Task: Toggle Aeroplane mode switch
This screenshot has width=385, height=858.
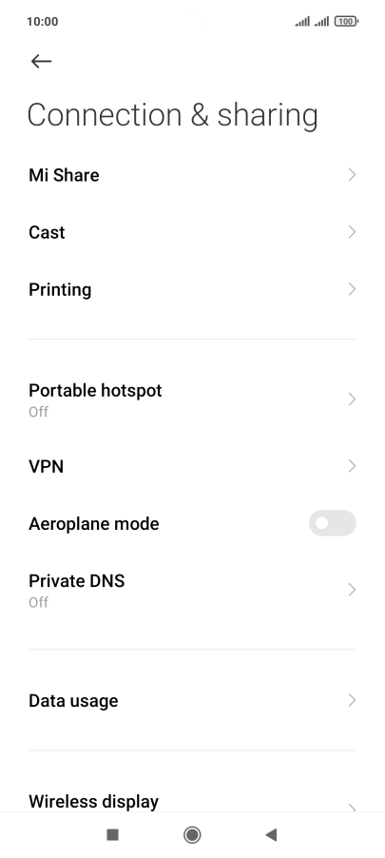Action: [333, 523]
